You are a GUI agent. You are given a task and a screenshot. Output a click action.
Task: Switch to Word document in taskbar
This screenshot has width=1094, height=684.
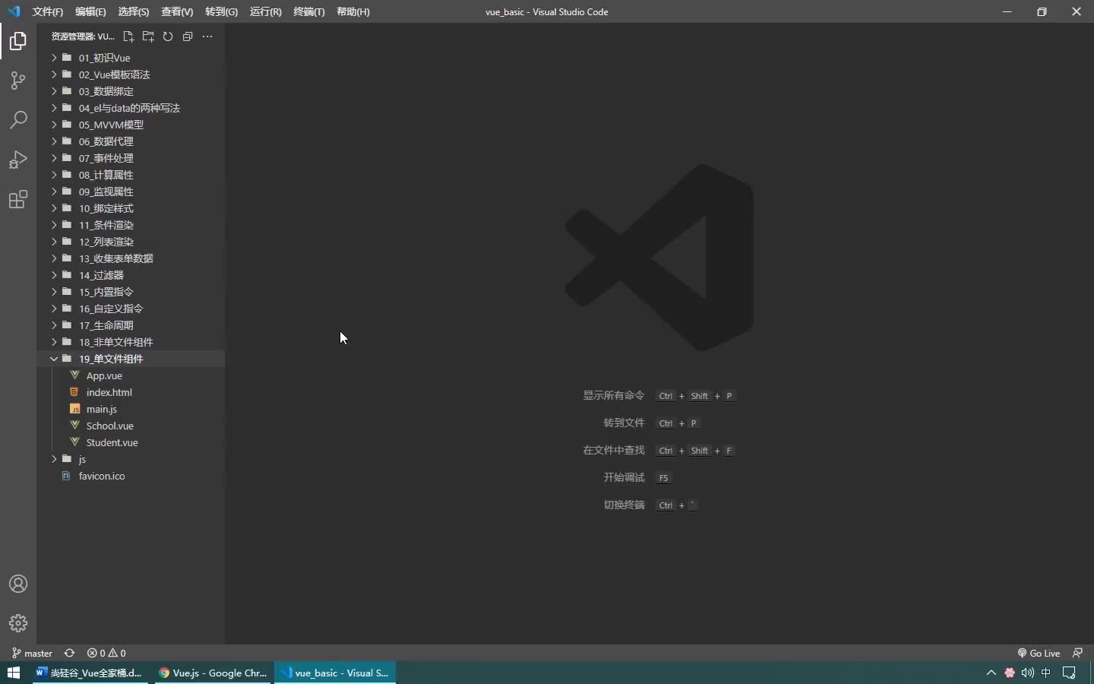click(x=90, y=673)
